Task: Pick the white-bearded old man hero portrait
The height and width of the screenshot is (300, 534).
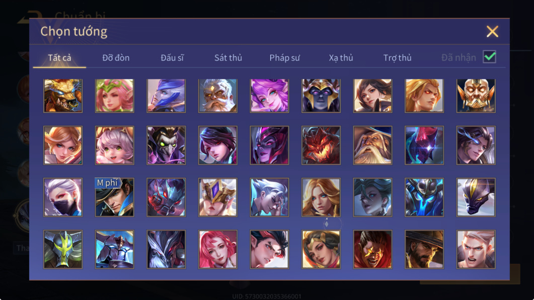Action: pyautogui.click(x=217, y=95)
